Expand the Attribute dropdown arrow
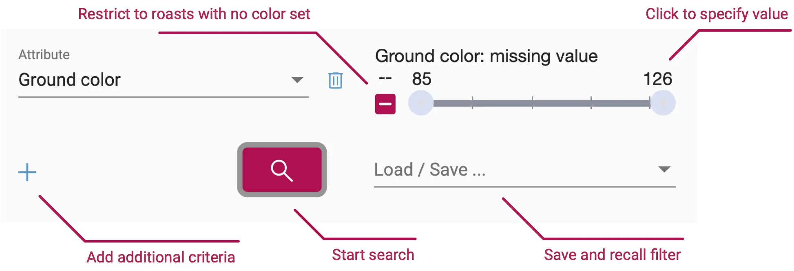794x271 pixels. (x=297, y=80)
